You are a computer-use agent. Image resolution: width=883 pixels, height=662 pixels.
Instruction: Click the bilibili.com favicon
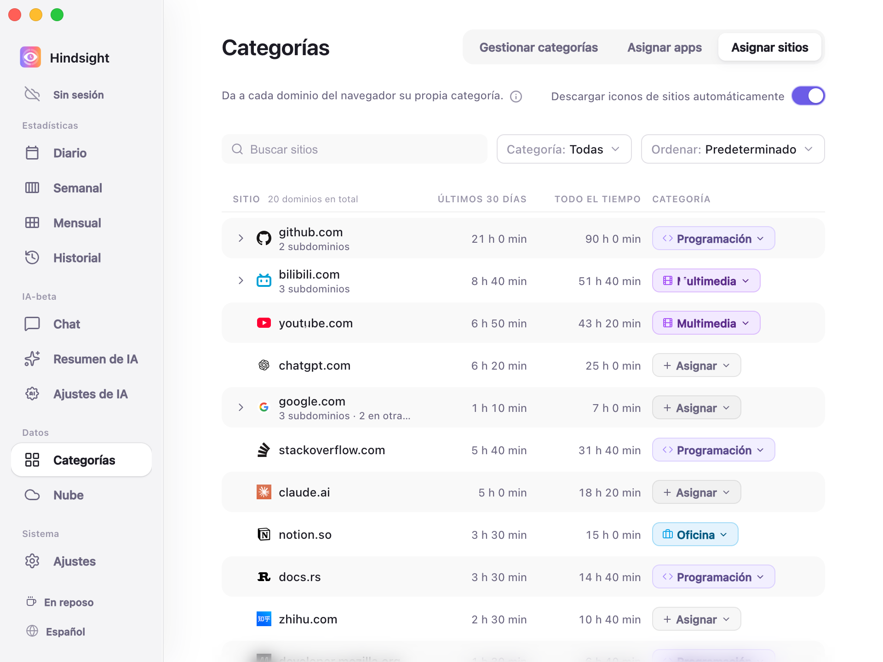264,280
